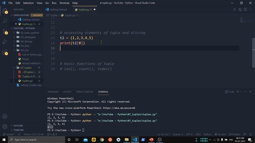Open Explorer panel More Actions ellipsis
Viewport: 255px width, 143px height.
(x=39, y=10)
